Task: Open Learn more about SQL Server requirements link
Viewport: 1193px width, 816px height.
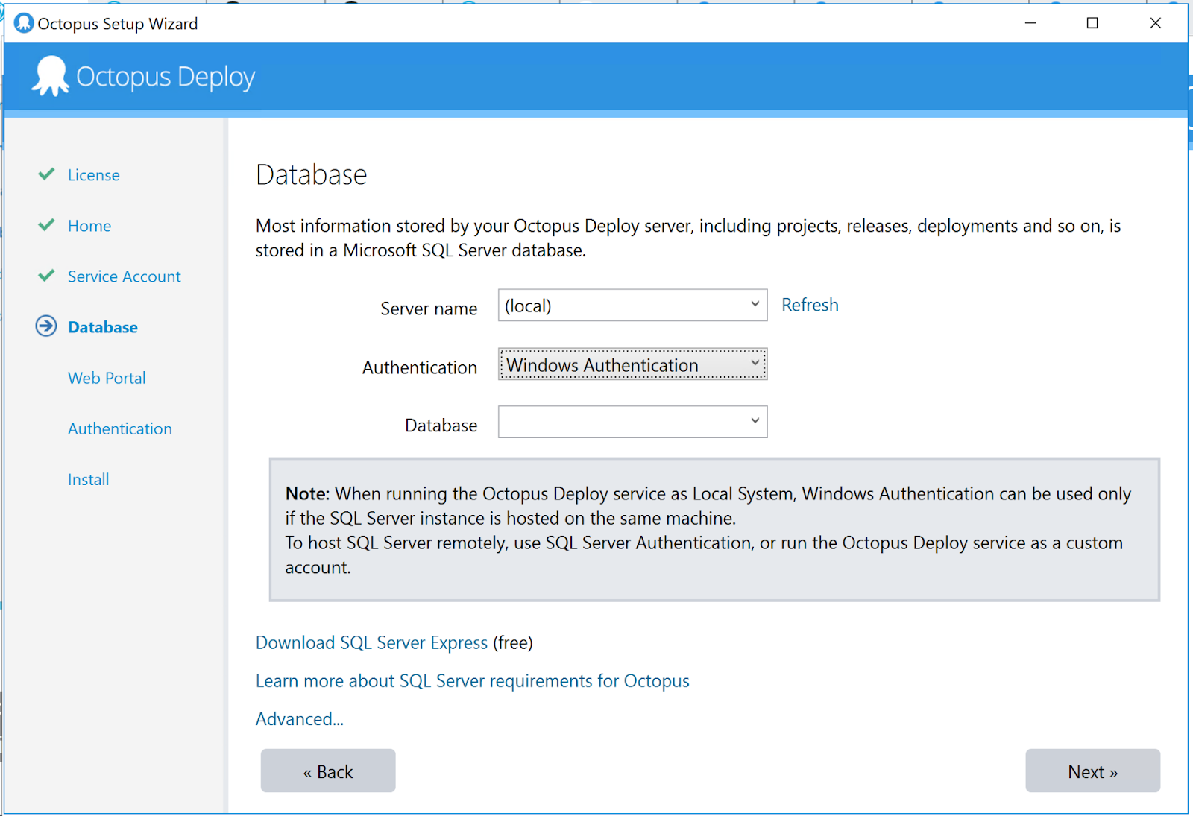Action: (473, 681)
